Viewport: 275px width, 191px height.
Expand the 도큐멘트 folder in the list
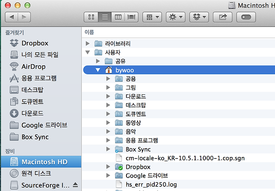(108, 114)
